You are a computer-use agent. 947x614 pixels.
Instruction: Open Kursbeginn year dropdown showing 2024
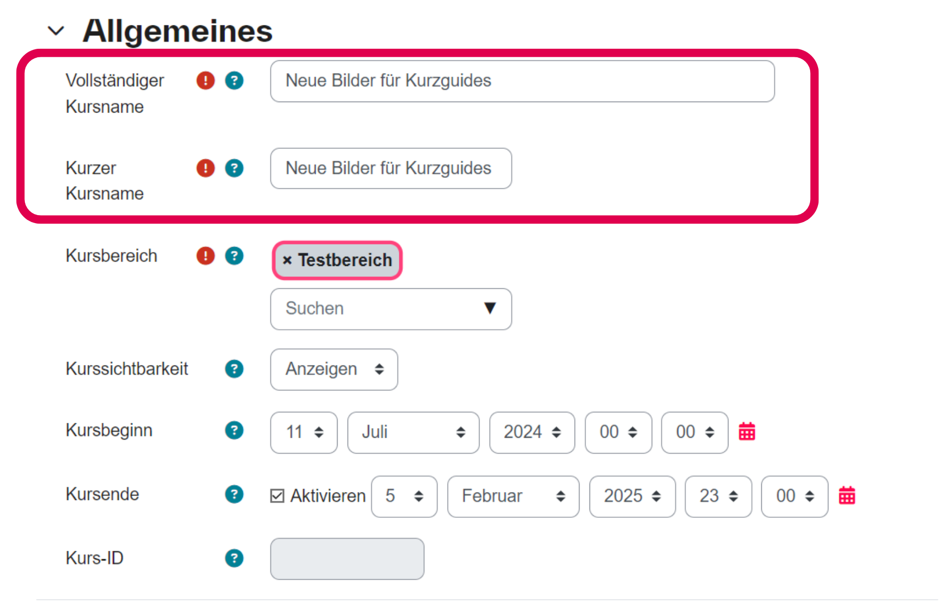coord(532,432)
